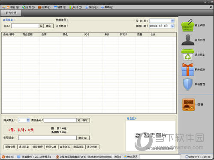214x160 pixels.
Task: Click the bottom-row 积分兑换 button
Action: click(51, 147)
